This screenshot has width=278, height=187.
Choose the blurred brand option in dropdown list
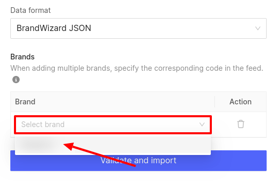113,145
